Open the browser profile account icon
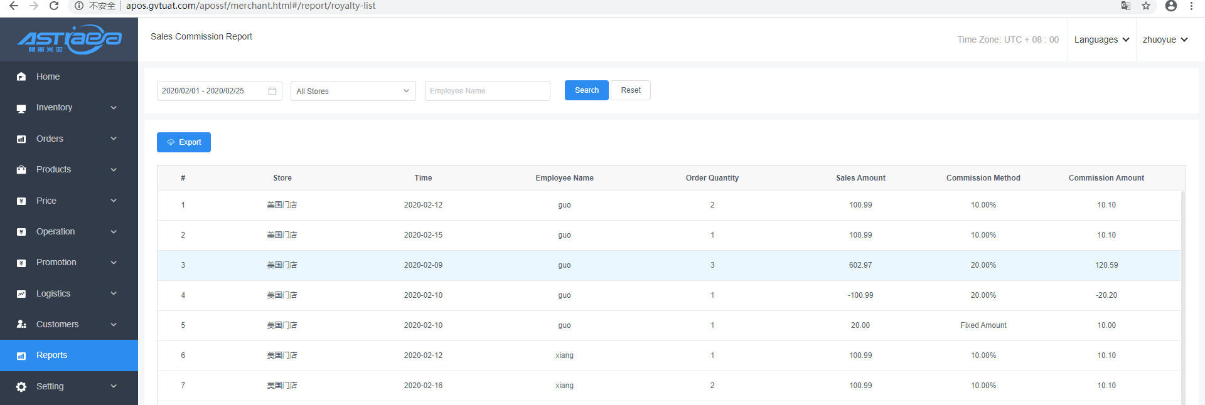 (1170, 6)
